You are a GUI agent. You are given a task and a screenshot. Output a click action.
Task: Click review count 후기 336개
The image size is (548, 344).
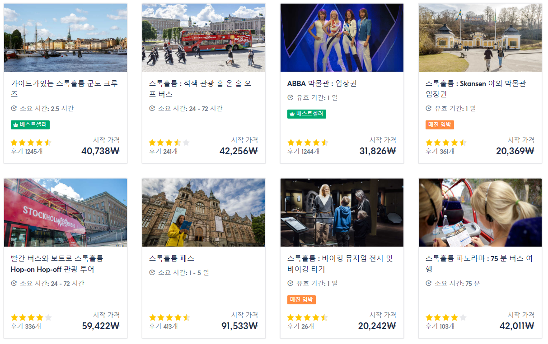25,326
